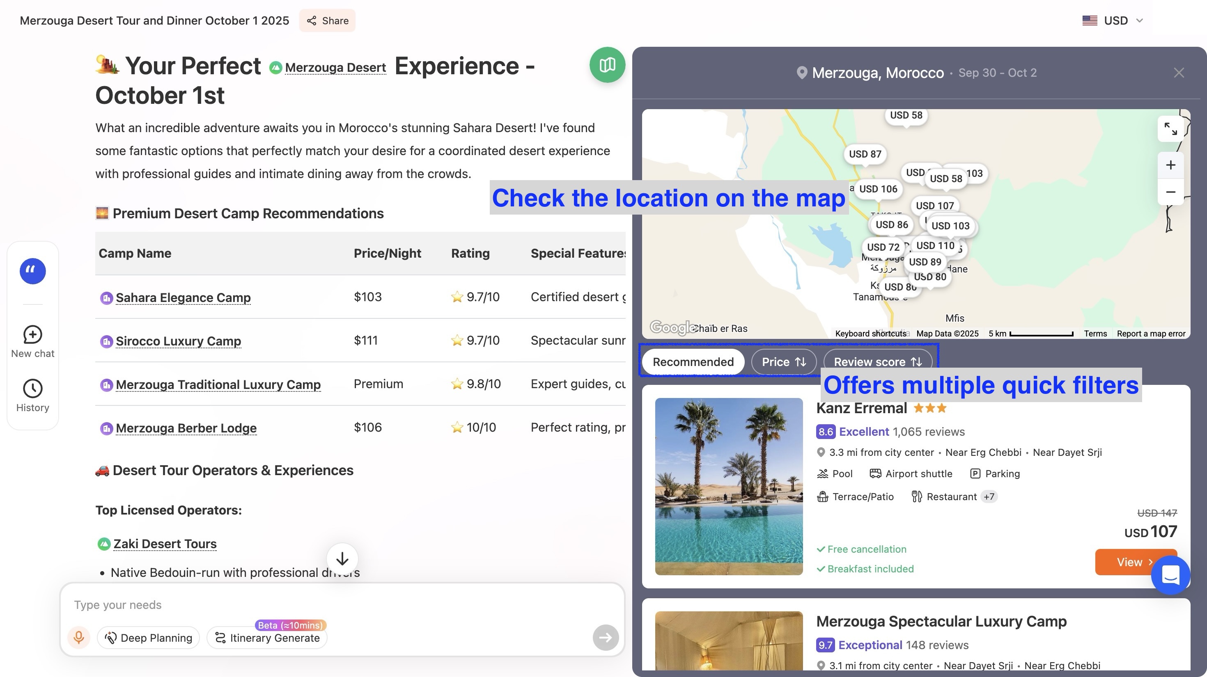
Task: Click the USD 107 map marker
Action: [x=935, y=206]
